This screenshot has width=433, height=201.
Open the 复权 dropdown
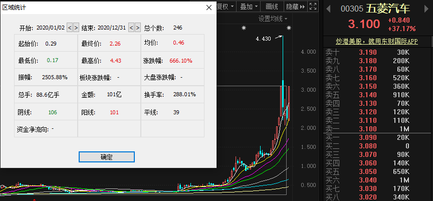tap(226, 7)
